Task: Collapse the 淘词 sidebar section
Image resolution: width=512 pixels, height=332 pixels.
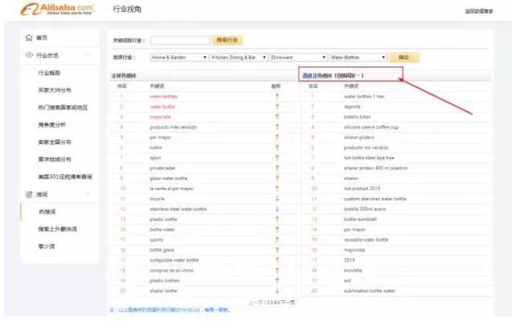Action: tap(87, 194)
